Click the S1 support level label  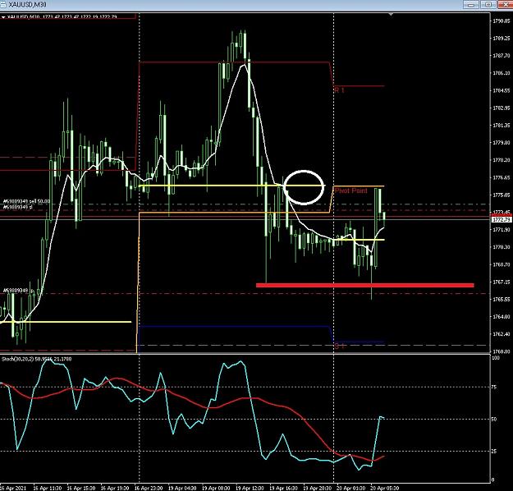[339, 346]
